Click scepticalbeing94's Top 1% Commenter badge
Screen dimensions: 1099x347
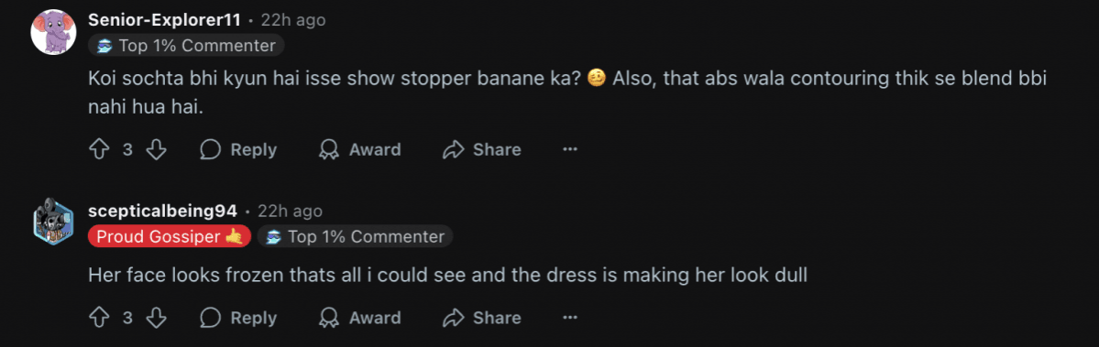coord(356,236)
